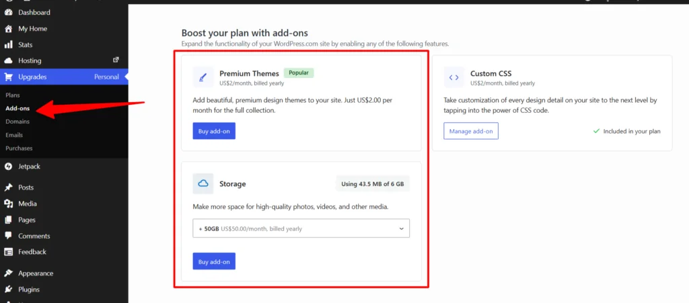Click the My Home house icon
Viewport: 689px width, 303px height.
tap(8, 28)
